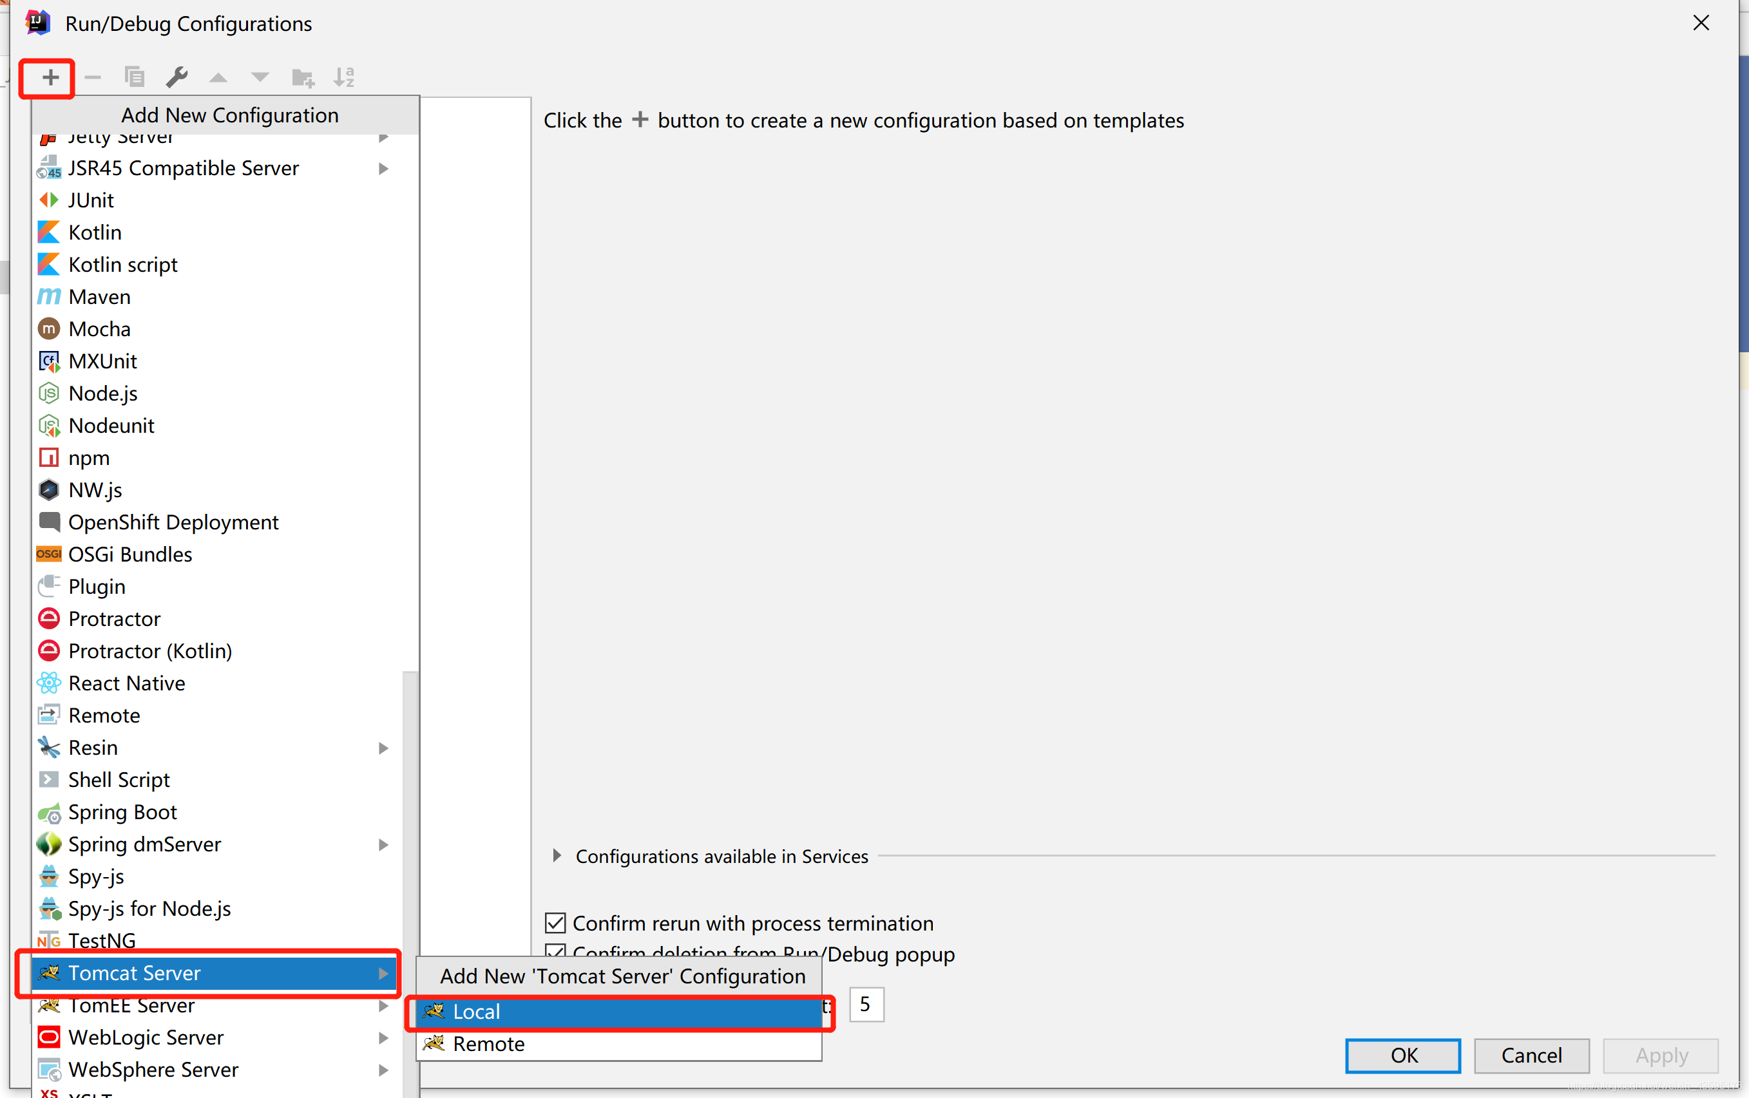This screenshot has height=1098, width=1749.
Task: Click the Kotlin script icon
Action: click(49, 264)
